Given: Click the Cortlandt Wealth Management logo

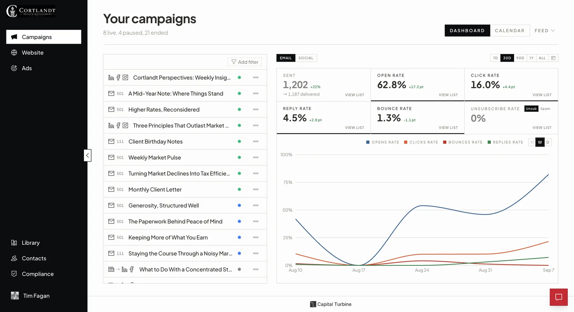Looking at the screenshot, I should [x=31, y=11].
